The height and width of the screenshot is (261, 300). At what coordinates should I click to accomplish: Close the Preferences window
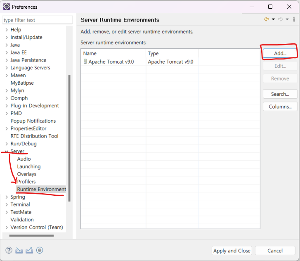click(x=289, y=7)
